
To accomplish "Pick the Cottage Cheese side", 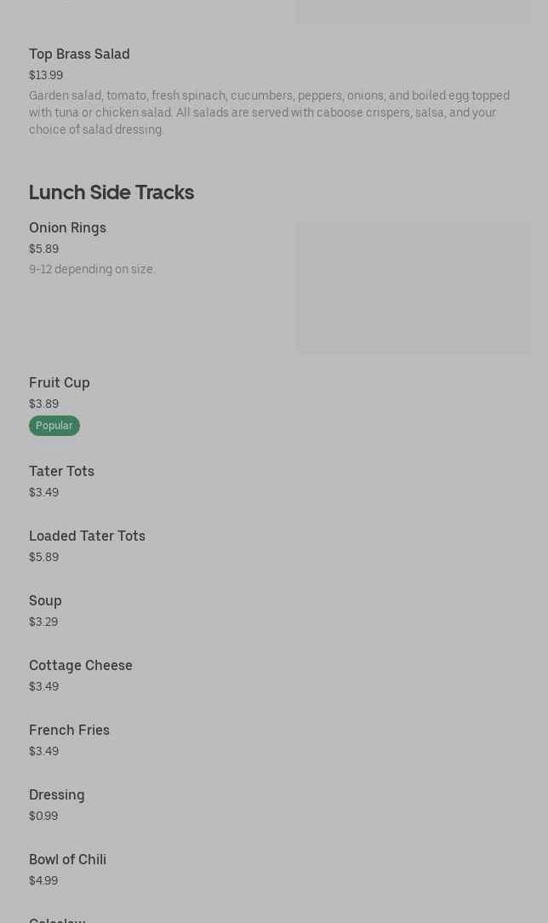I will tap(81, 666).
